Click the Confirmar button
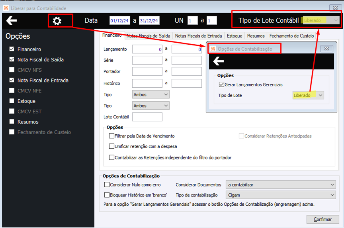The height and width of the screenshot is (228, 344). click(323, 219)
